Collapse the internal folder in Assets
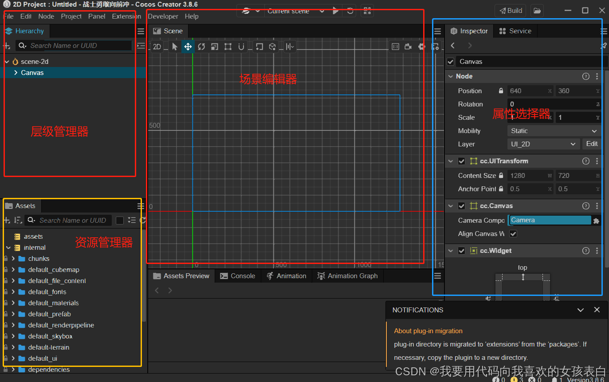Viewport: 609px width, 382px height. click(8, 248)
